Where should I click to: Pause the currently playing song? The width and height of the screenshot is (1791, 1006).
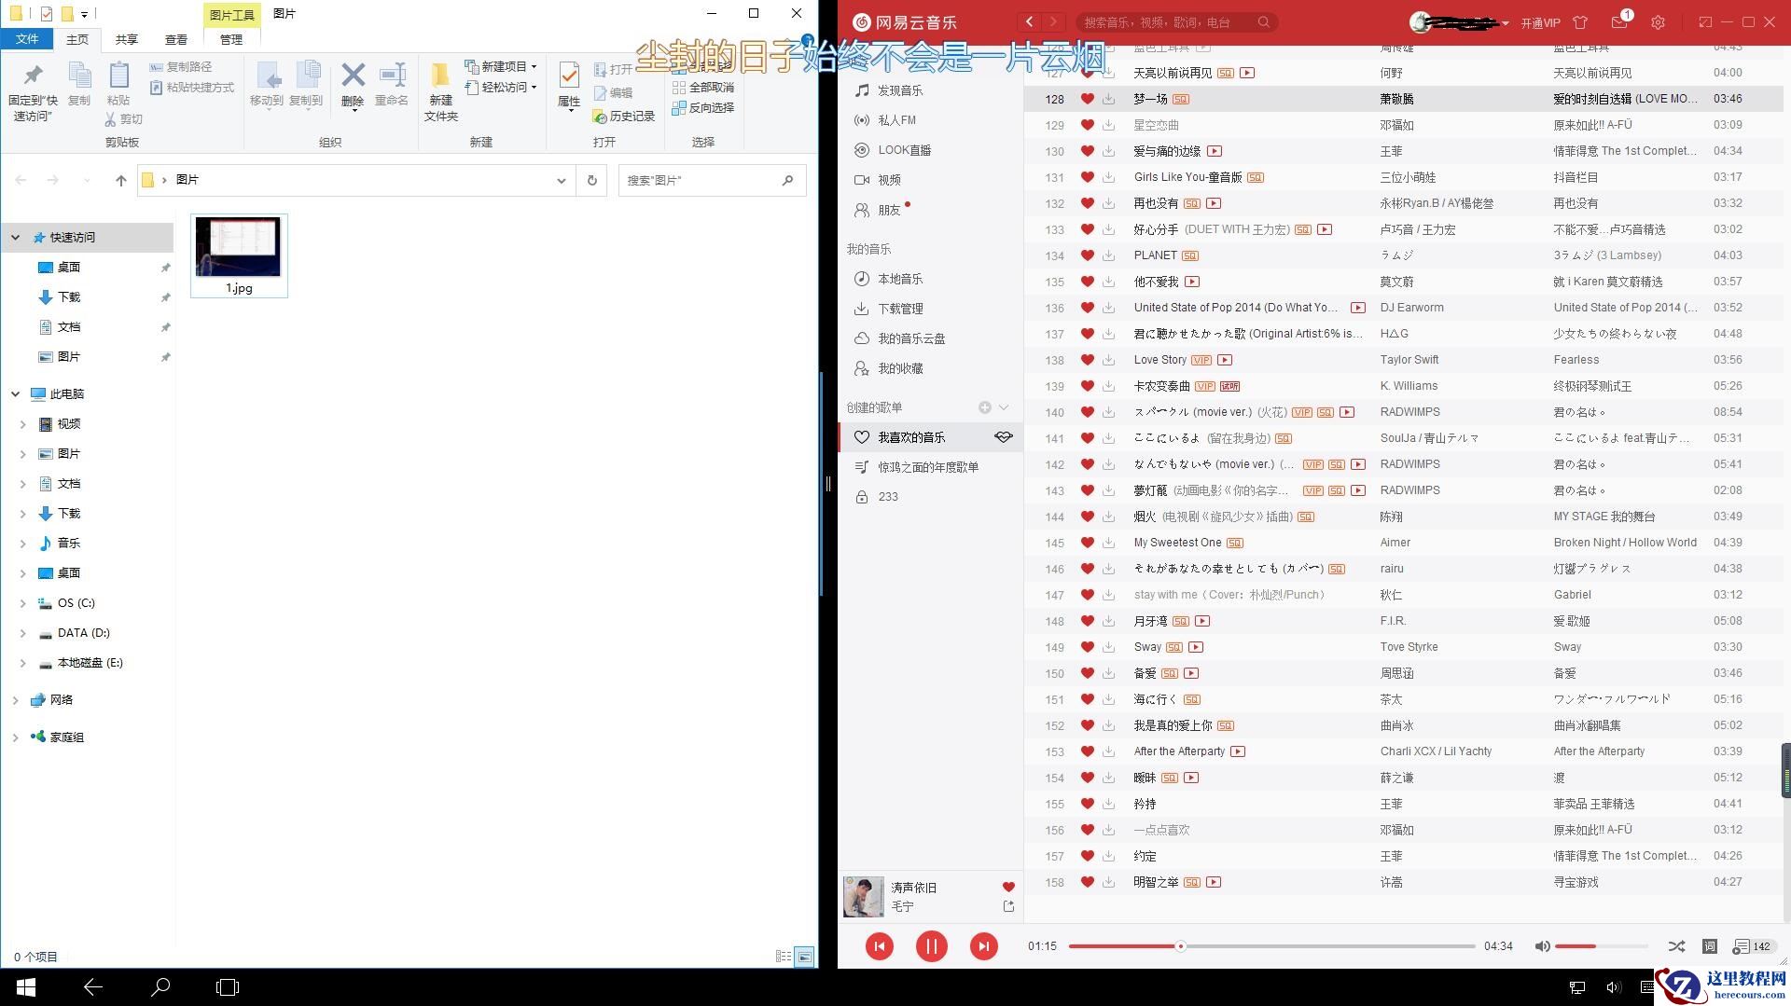[x=931, y=945]
